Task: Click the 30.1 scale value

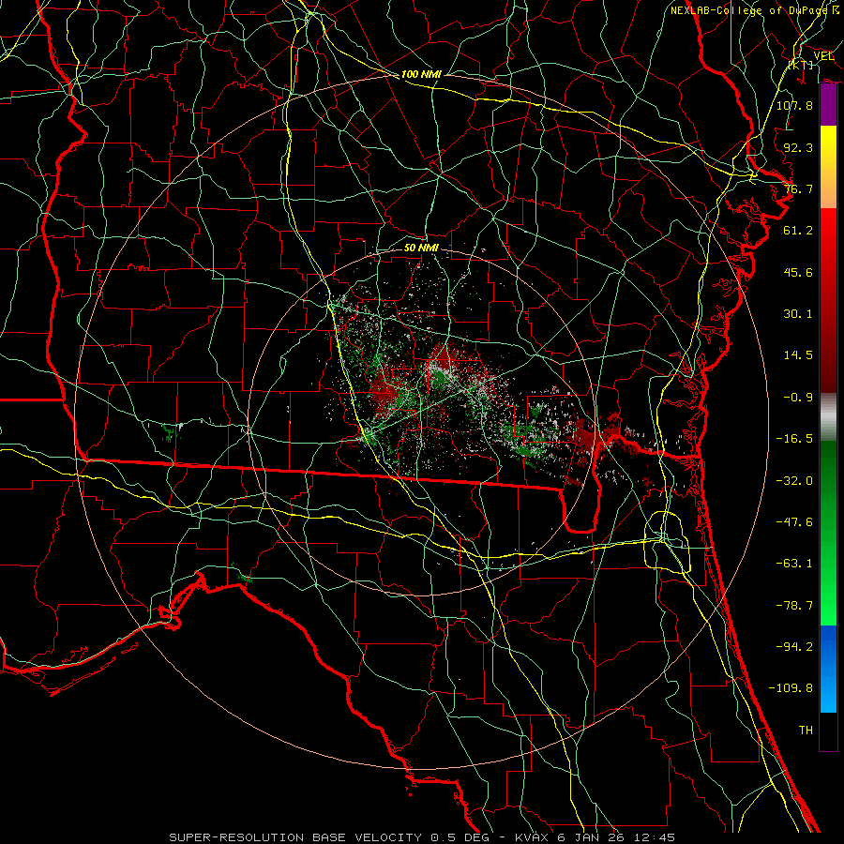Action: [x=798, y=314]
